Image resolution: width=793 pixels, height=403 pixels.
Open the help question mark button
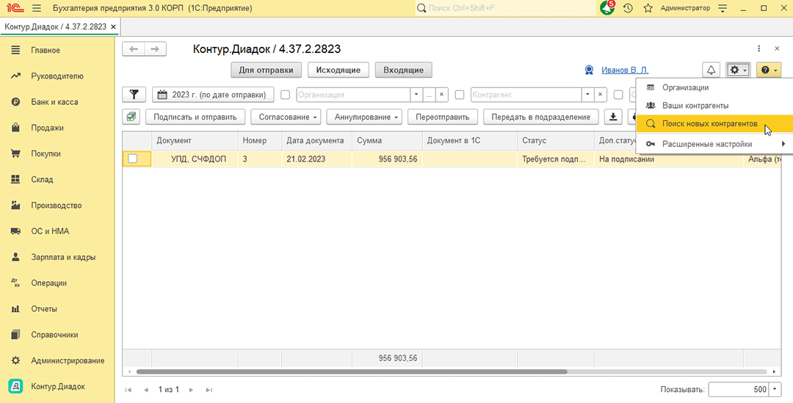click(x=769, y=70)
